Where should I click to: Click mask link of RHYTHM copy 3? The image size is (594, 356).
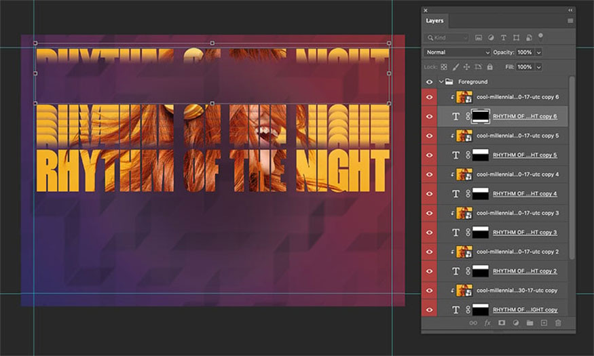click(x=468, y=233)
